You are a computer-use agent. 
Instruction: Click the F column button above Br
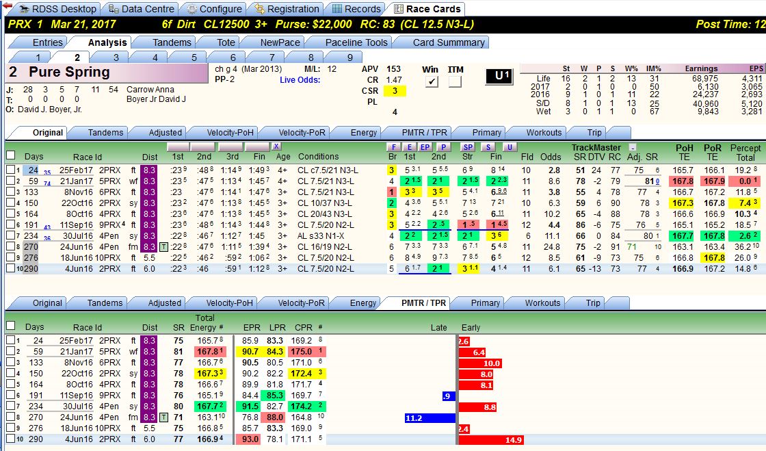click(x=394, y=146)
